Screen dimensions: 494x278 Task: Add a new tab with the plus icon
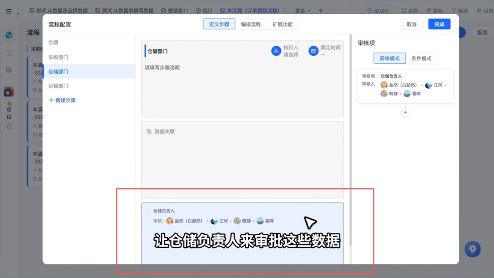point(321,10)
